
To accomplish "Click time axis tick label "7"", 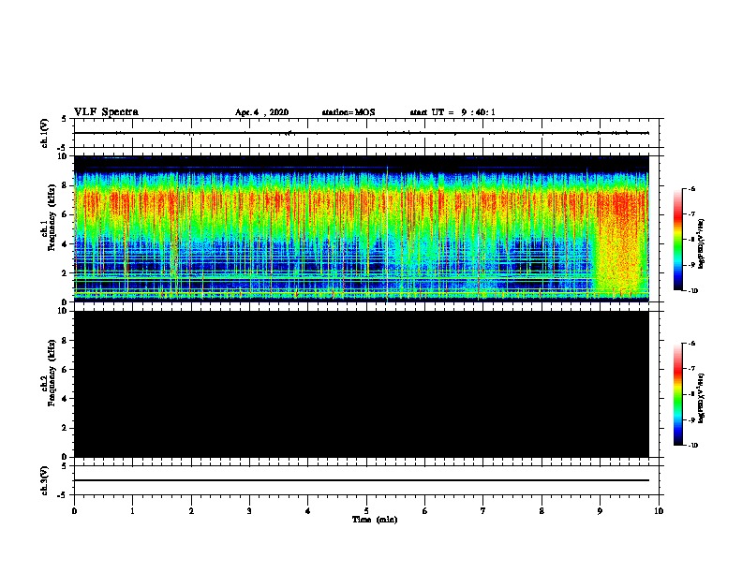I will [x=483, y=511].
